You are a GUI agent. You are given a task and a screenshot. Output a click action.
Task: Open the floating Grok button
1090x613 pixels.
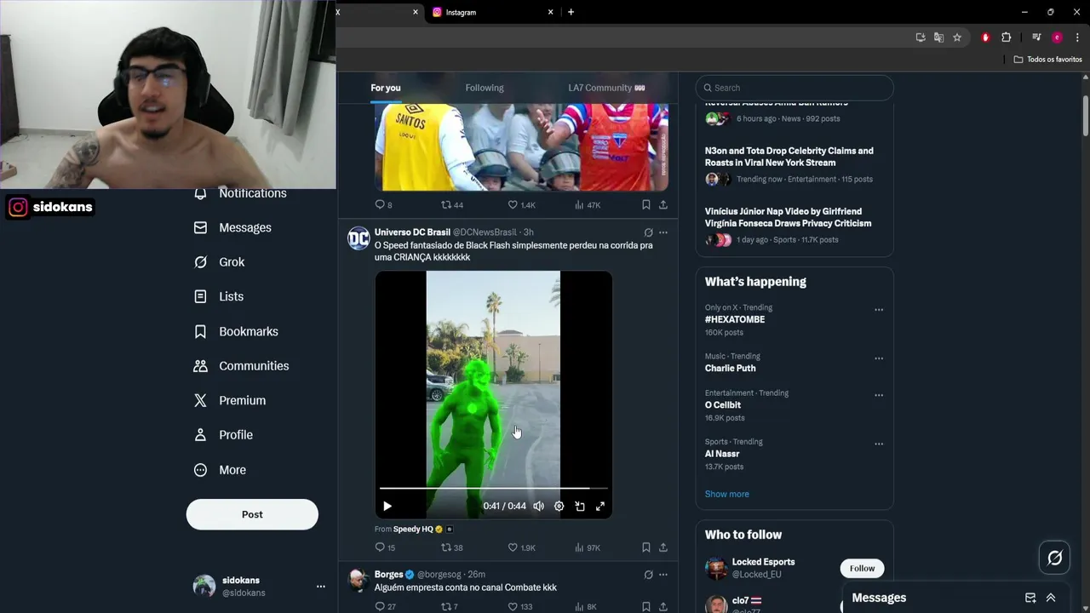[1055, 558]
